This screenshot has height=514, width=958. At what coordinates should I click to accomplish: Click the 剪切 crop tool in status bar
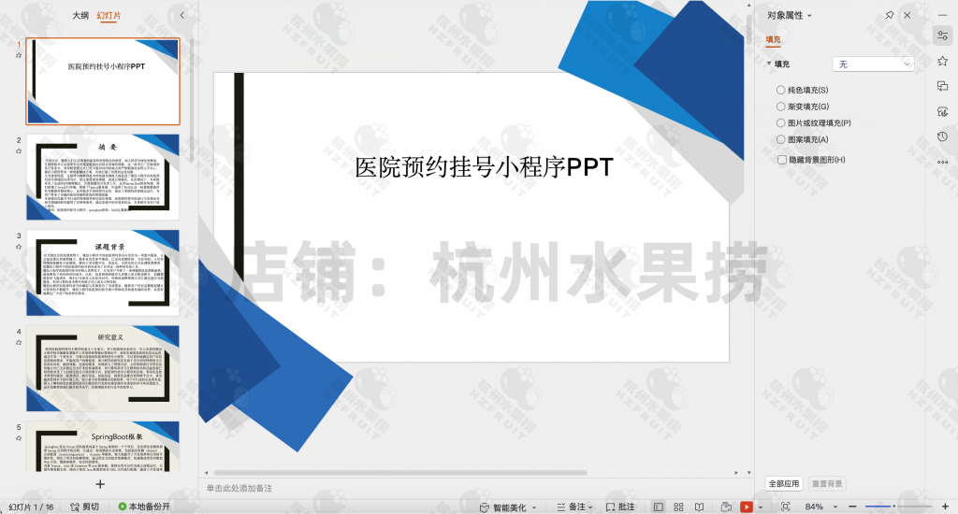coord(85,507)
